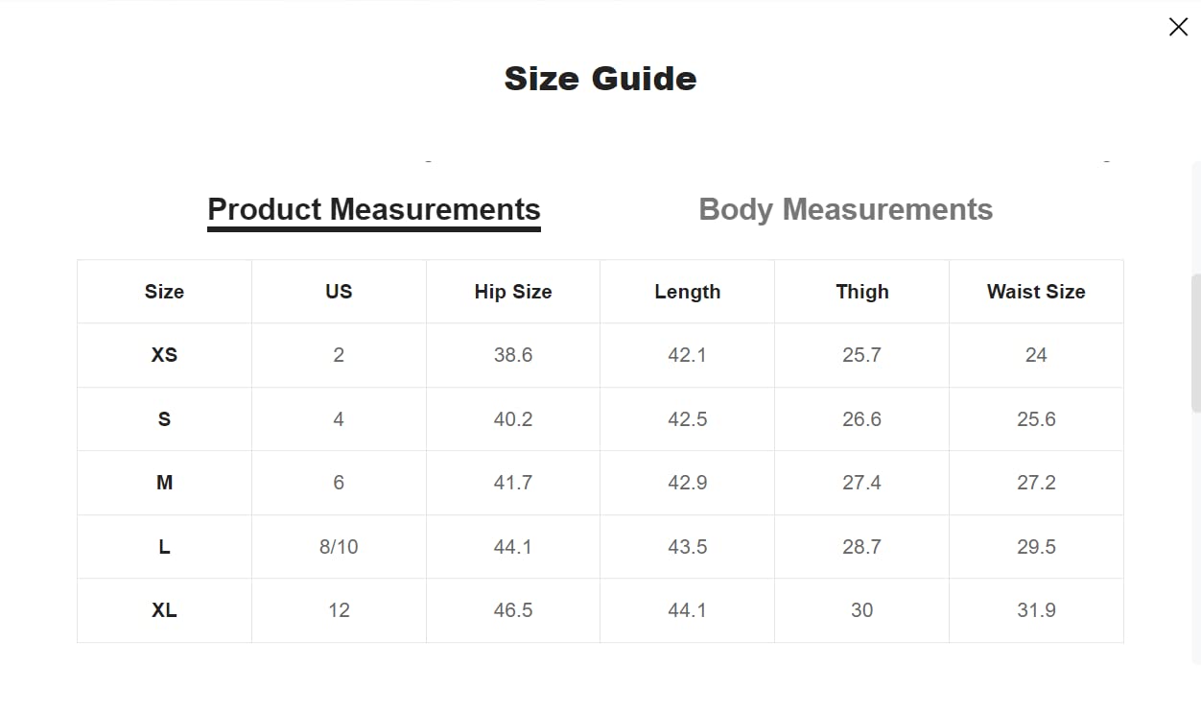Select the XL size row label
Viewport: 1201px width, 713px height.
[164, 610]
